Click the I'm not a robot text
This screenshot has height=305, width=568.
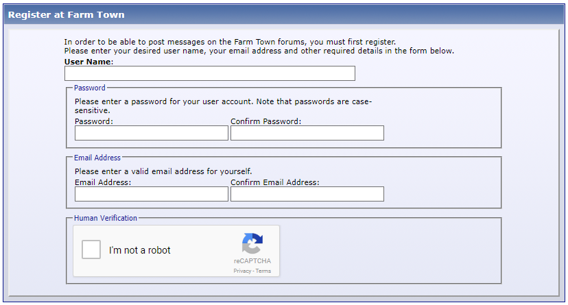[139, 250]
